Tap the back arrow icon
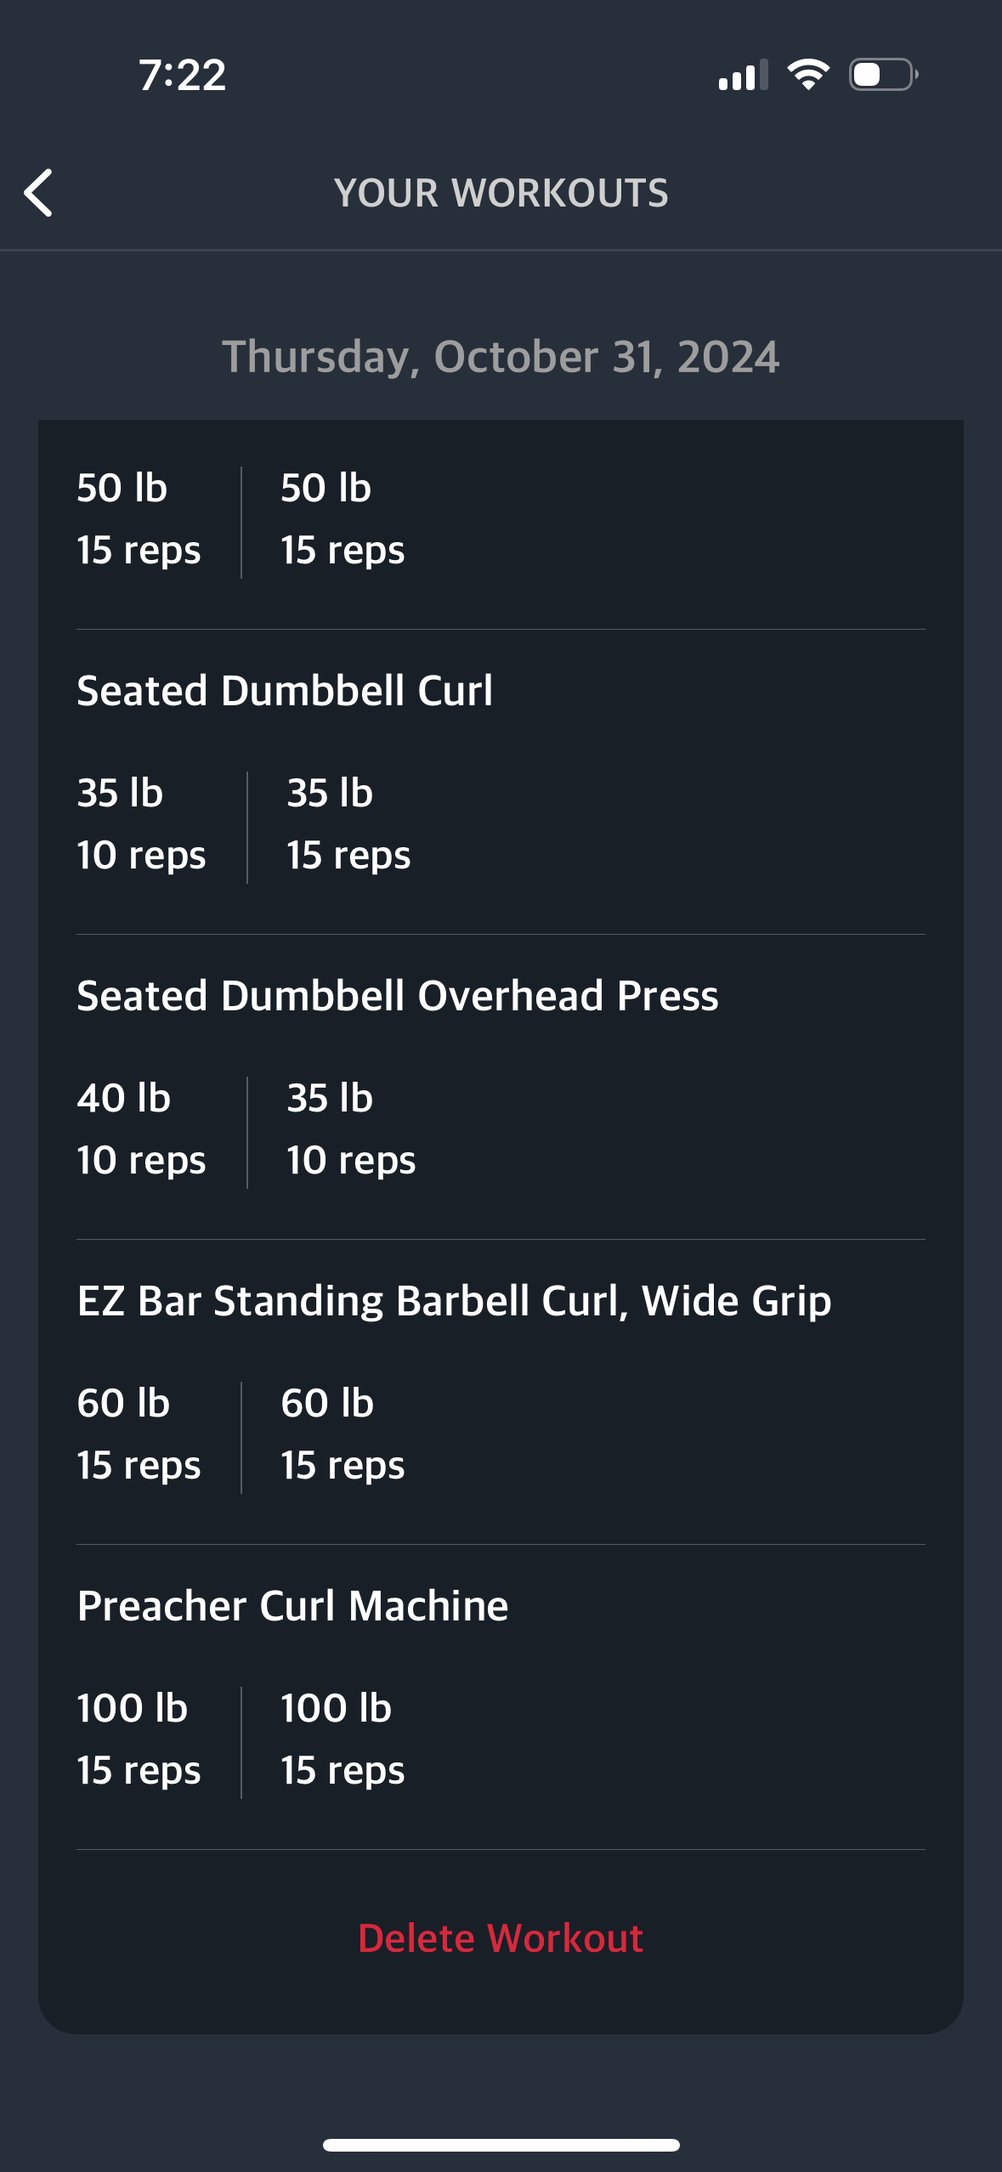This screenshot has height=2172, width=1002. [39, 193]
